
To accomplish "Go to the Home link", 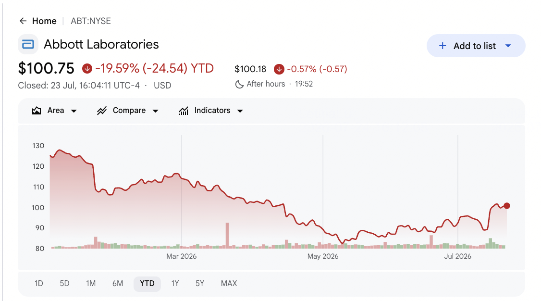I will coord(44,21).
